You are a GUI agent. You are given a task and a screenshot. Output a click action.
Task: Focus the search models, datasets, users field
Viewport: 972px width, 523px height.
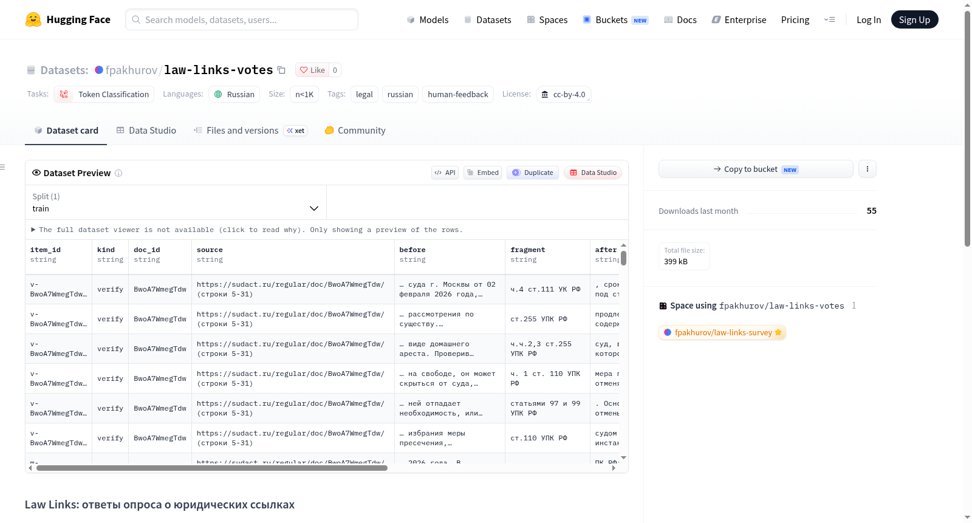pos(242,19)
